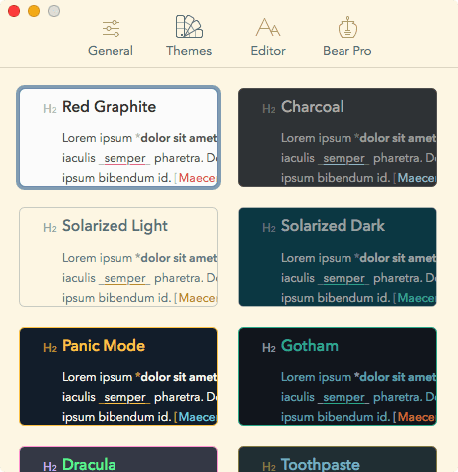Viewport: 458px width, 472px height.
Task: Apply the Solarized Dark theme
Action: click(x=338, y=257)
